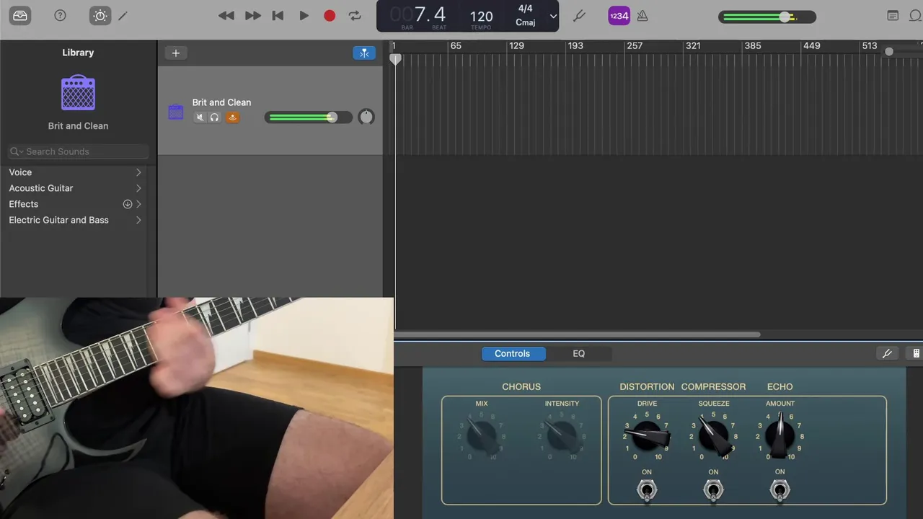Click the 4/4 time signature
Screen dimensions: 923x519
coord(526,9)
